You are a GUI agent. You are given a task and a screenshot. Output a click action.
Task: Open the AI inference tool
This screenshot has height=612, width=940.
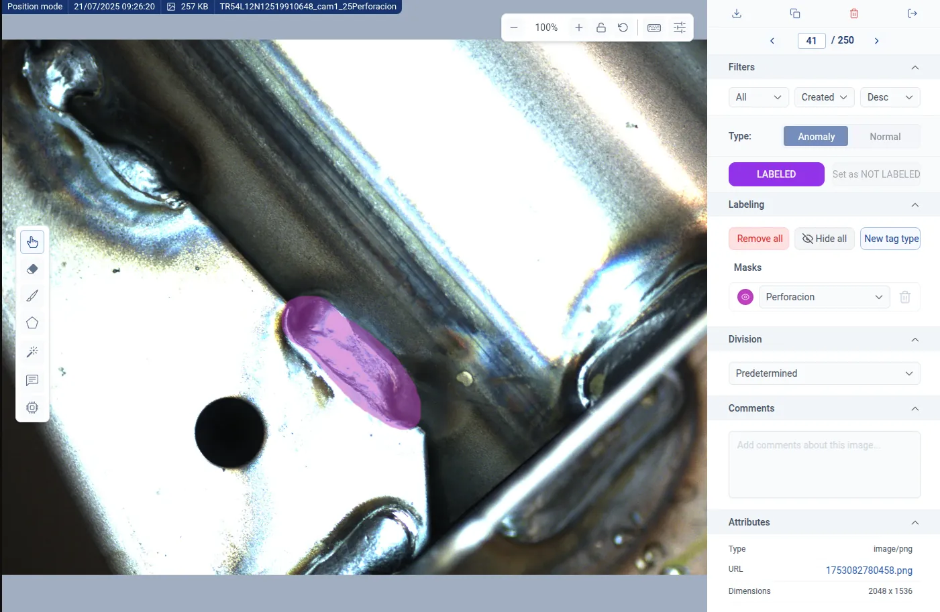tap(32, 407)
